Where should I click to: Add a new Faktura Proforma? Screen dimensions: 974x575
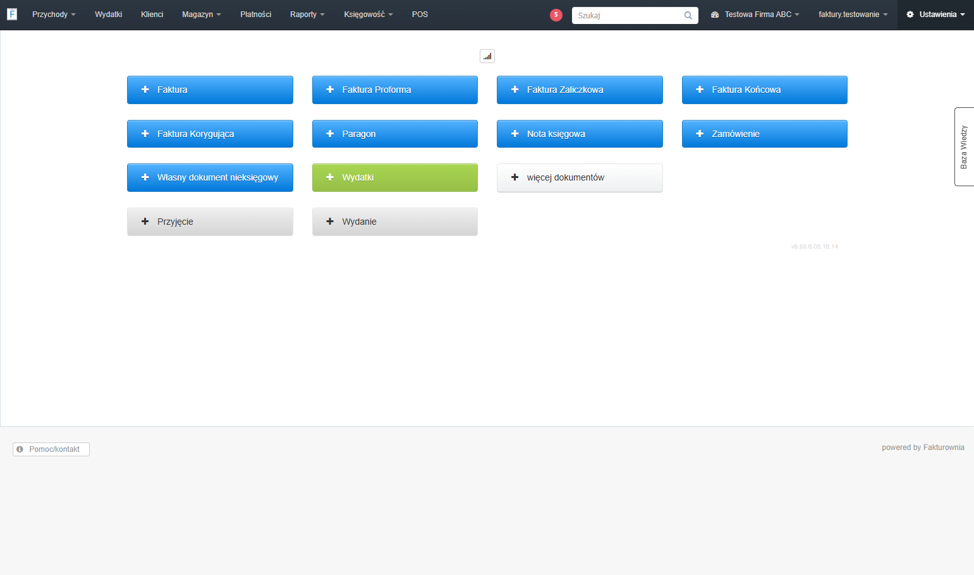[x=395, y=90]
